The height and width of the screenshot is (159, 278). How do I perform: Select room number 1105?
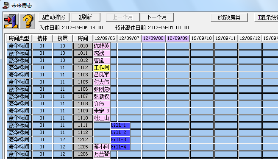(83, 82)
